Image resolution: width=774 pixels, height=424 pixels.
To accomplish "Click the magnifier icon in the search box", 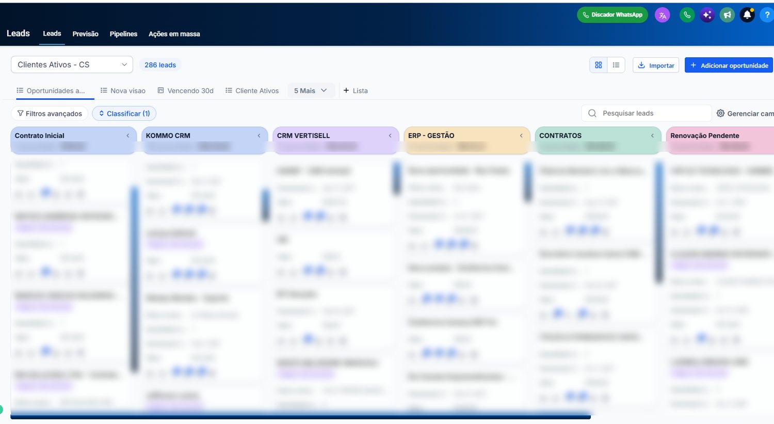I will click(592, 113).
